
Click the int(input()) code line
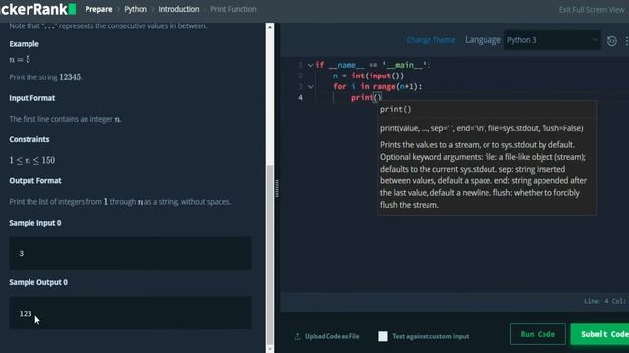coord(369,76)
